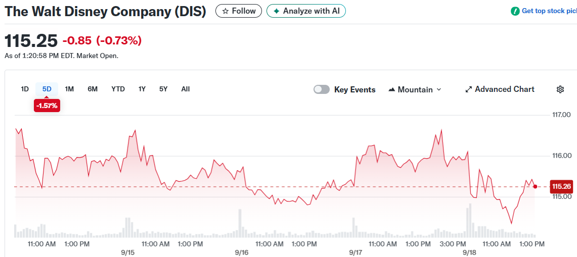Screen dimensions: 577x257
Task: Open Analyze with AI
Action: pyautogui.click(x=306, y=11)
